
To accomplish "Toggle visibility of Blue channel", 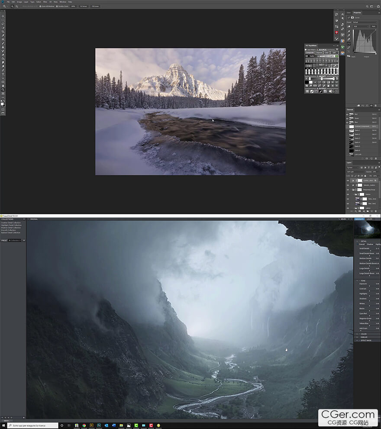I will (347, 123).
